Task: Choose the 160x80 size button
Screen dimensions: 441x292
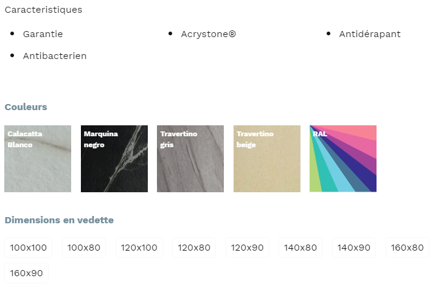Action: 408,248
